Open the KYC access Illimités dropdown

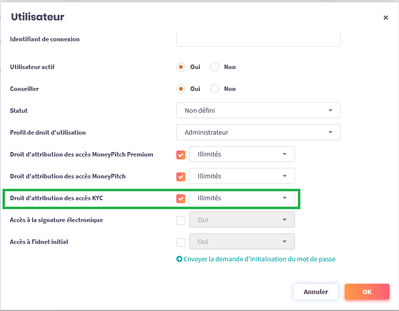[242, 198]
